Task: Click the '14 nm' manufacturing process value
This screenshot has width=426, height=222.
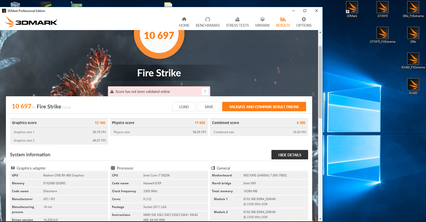Action: click(x=48, y=207)
